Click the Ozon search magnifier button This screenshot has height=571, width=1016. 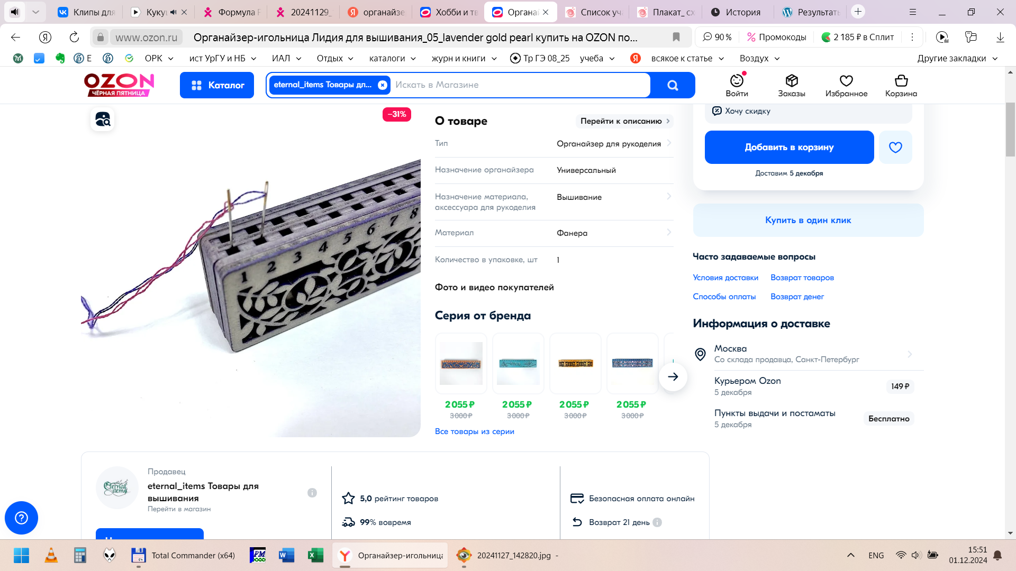[x=673, y=85]
